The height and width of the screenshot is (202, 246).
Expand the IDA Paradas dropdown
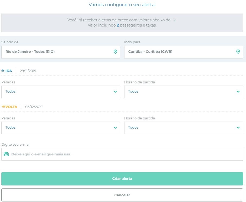tap(61, 92)
